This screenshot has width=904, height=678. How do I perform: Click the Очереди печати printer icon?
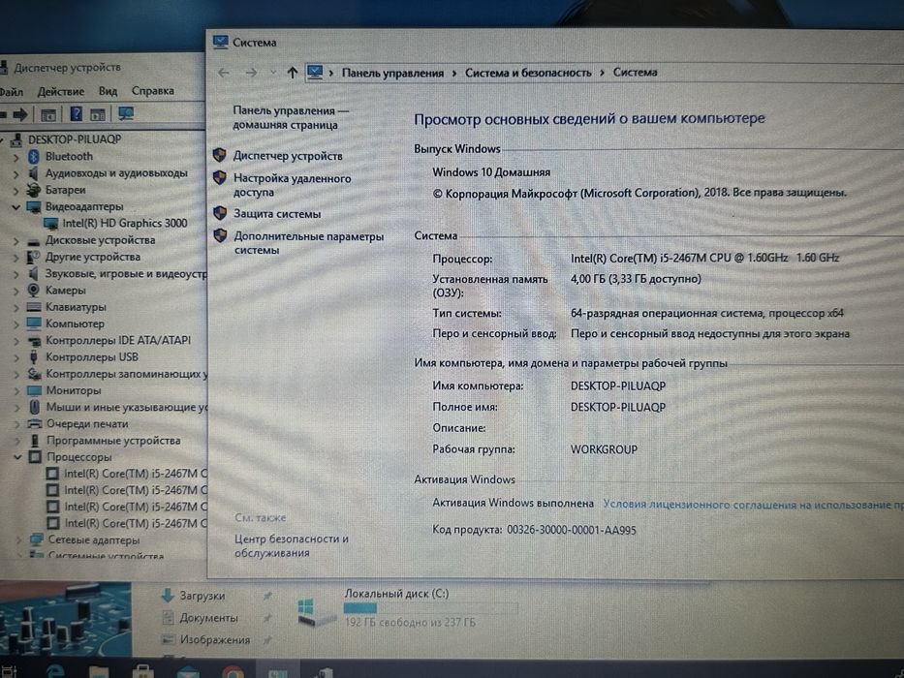click(35, 424)
